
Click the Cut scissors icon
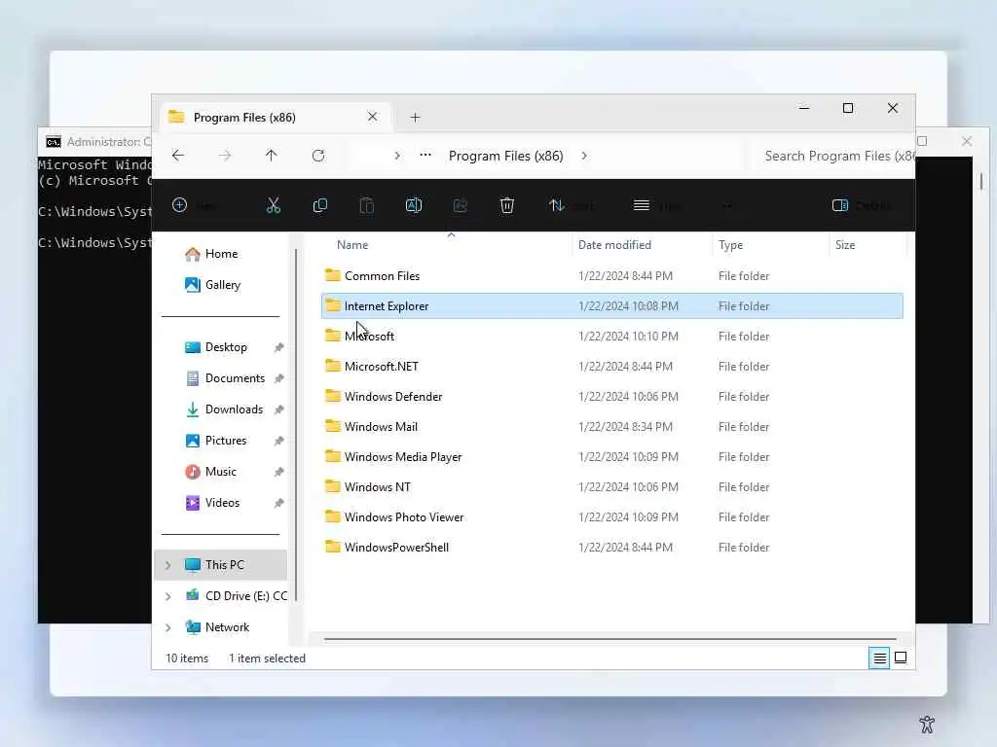tap(274, 205)
